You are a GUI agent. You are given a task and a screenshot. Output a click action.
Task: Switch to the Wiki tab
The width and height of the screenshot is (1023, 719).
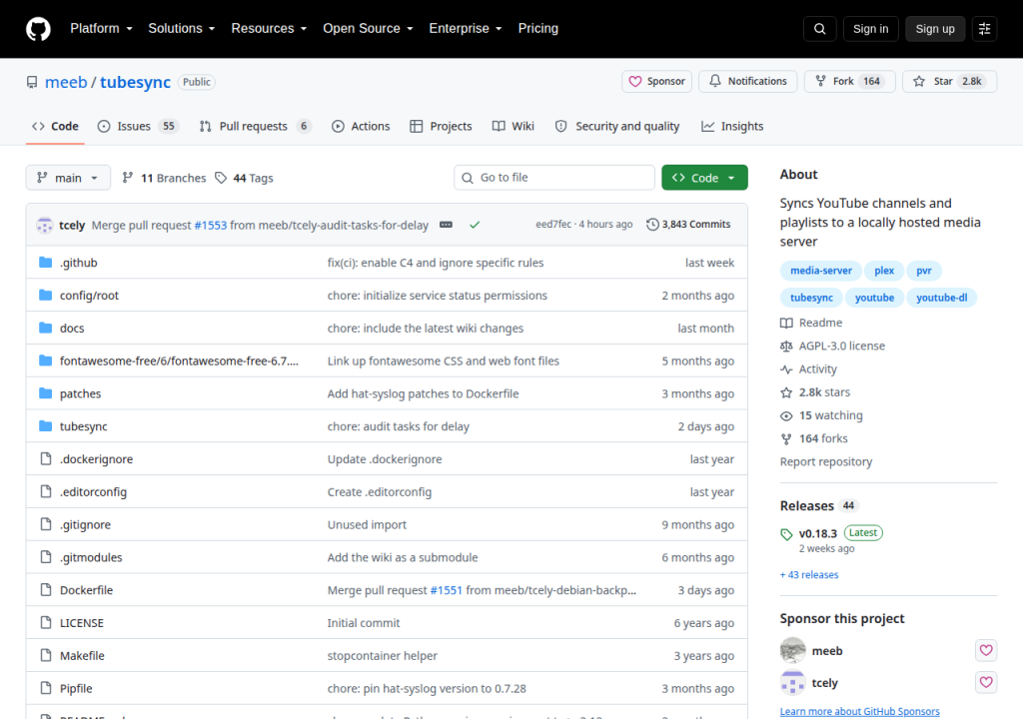point(513,127)
